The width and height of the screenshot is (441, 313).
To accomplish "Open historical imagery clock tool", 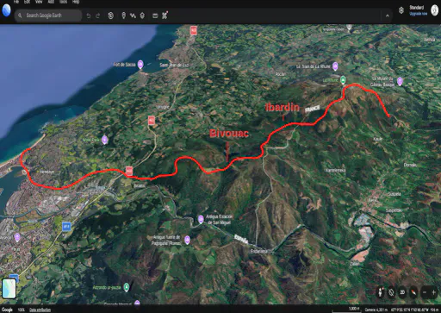I will pyautogui.click(x=111, y=16).
